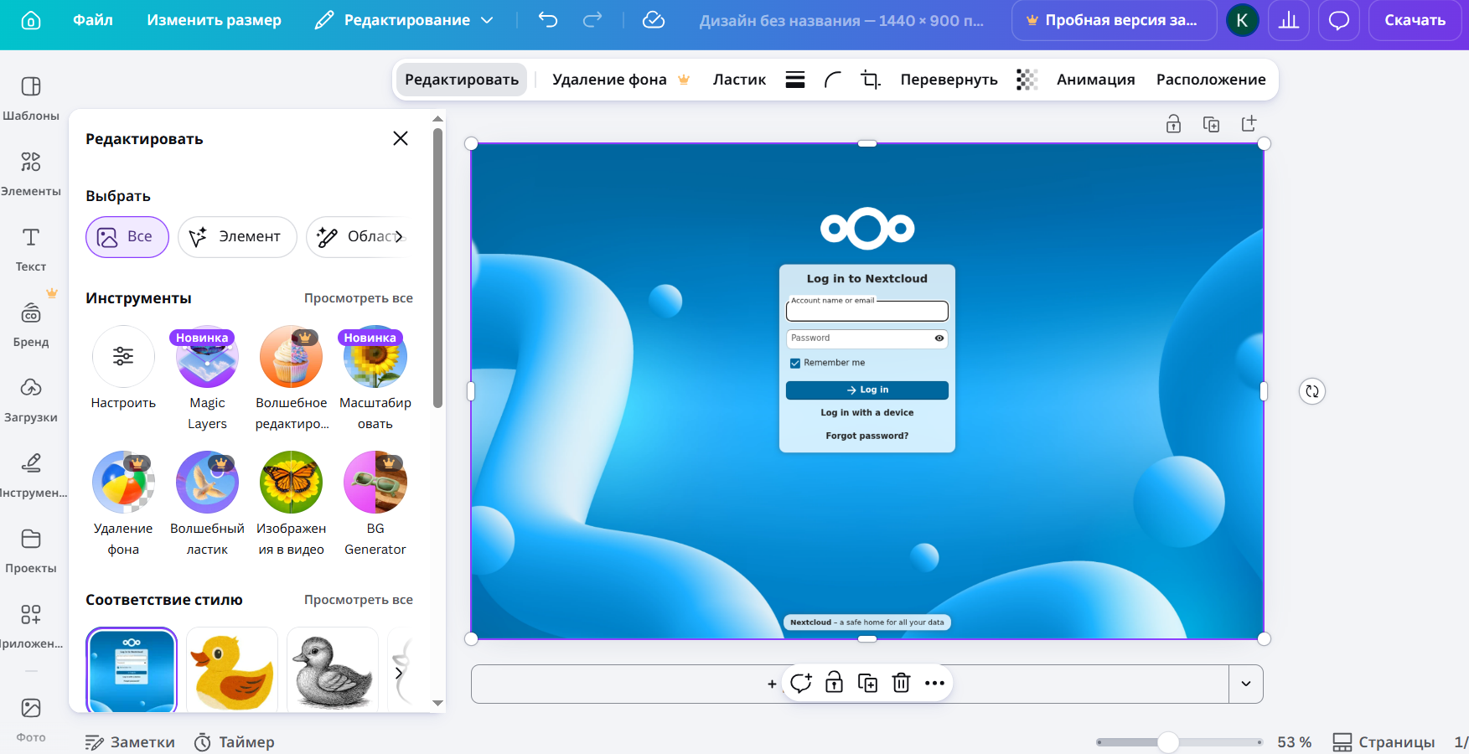Lock the page using the top lock icon
Screen dimensions: 1469x754
click(x=1173, y=124)
